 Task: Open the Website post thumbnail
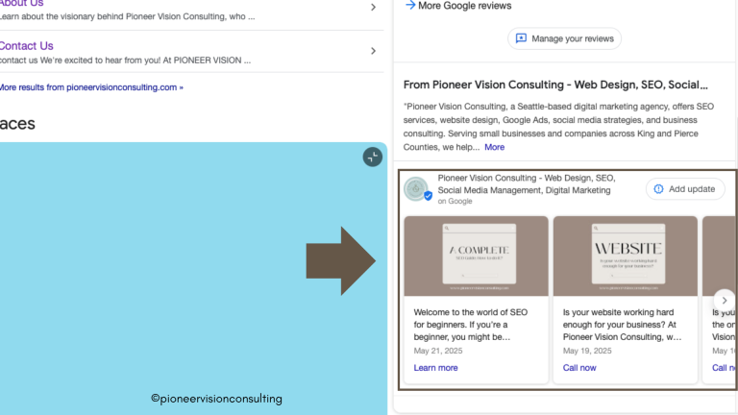pyautogui.click(x=625, y=256)
